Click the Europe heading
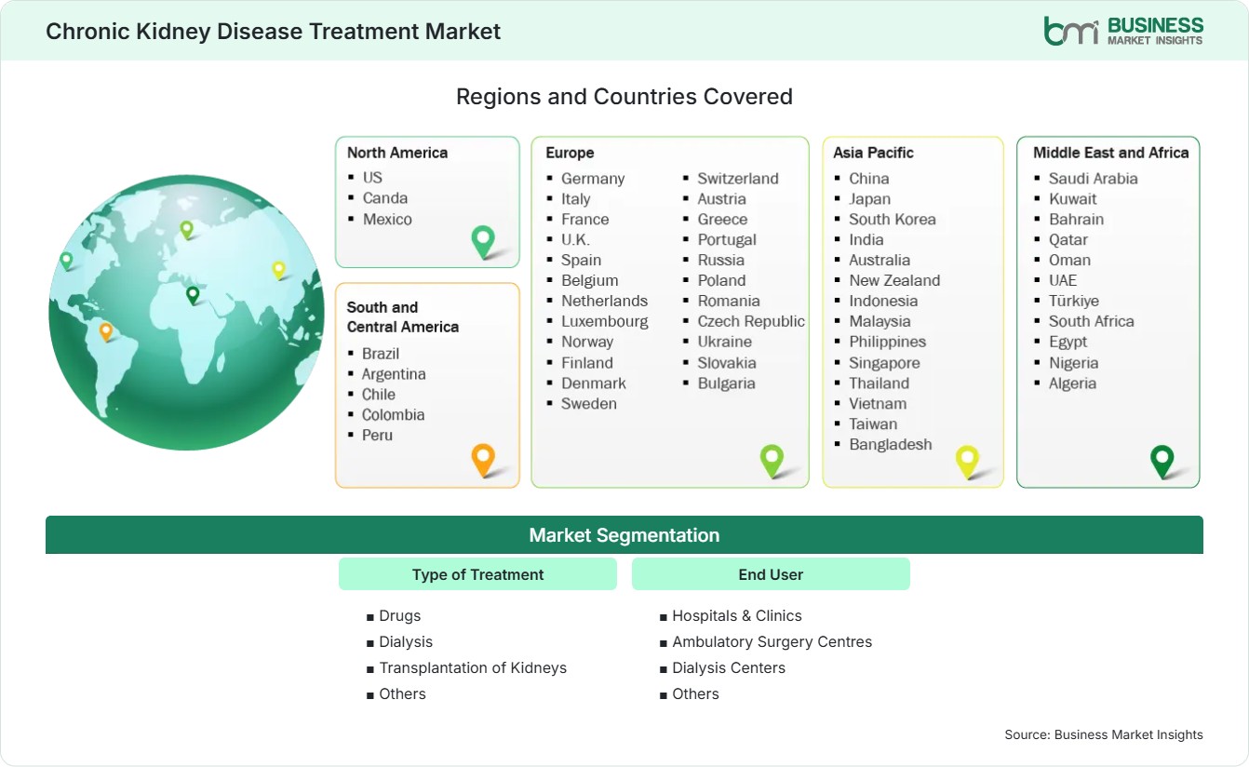This screenshot has height=767, width=1249. (x=570, y=153)
